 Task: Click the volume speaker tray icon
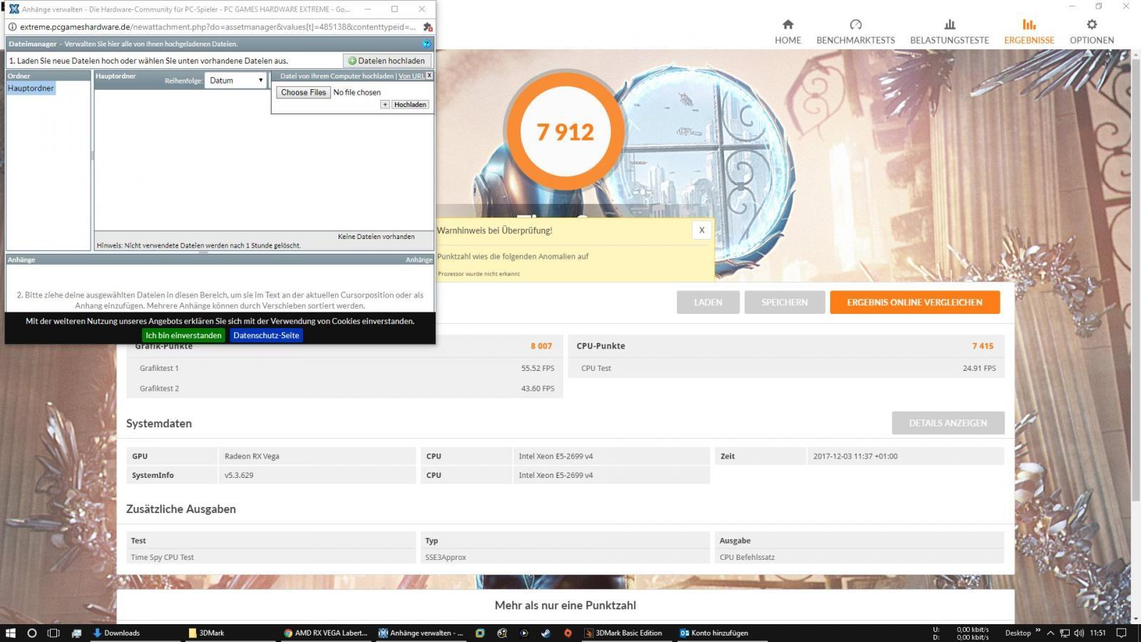point(1079,633)
